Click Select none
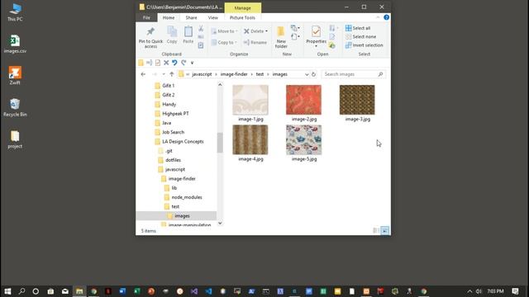 [x=360, y=36]
